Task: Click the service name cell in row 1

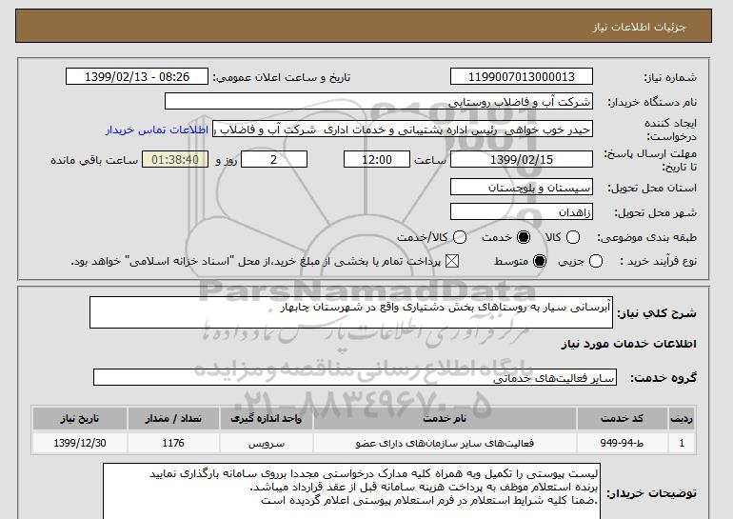Action: [445, 443]
